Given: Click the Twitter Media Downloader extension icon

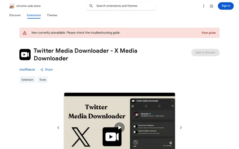Looking at the screenshot, I should point(25,55).
